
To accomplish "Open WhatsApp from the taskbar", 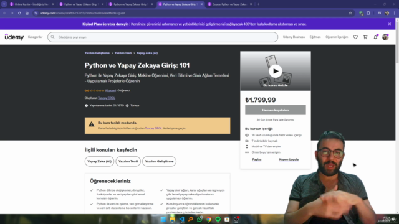I will (x=199, y=219).
